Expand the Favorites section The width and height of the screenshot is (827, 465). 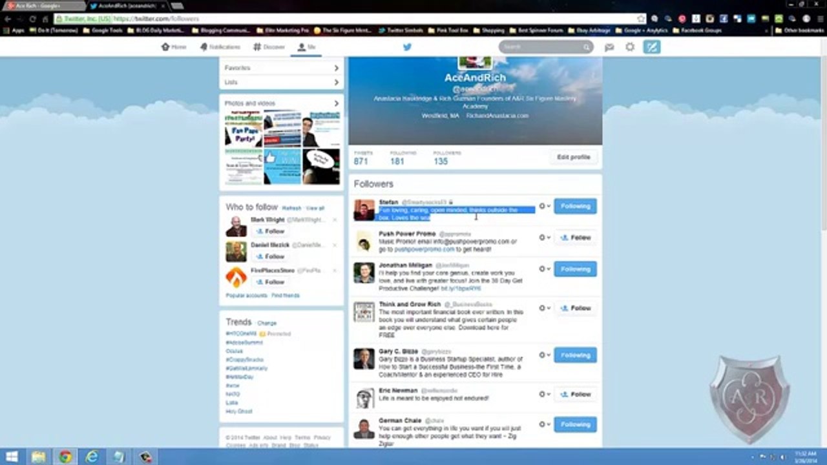(281, 68)
